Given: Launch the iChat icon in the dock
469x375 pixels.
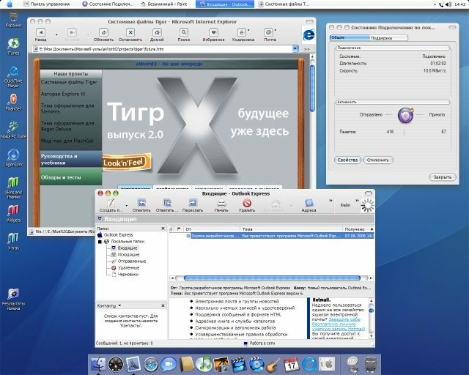Looking at the screenshot, I should [x=169, y=364].
